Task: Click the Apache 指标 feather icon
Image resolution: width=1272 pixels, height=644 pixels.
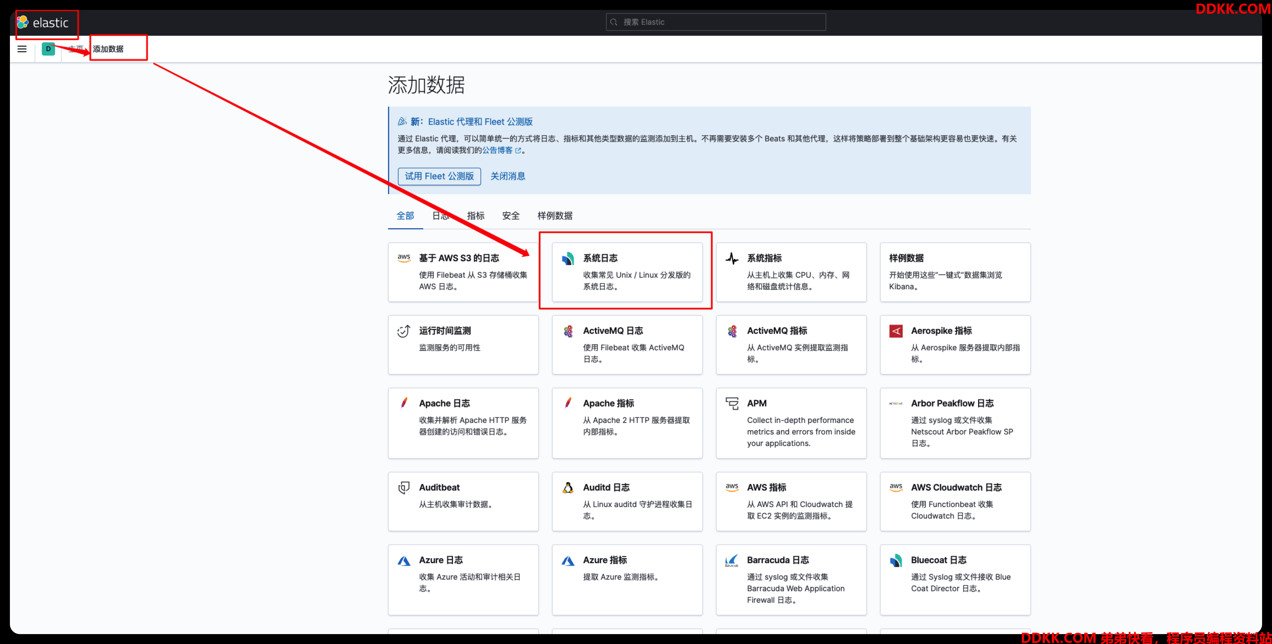Action: point(568,403)
